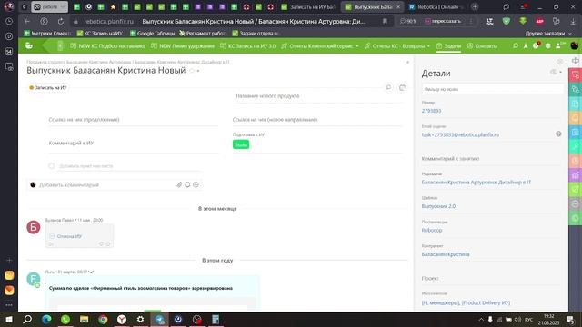The image size is (582, 327).
Task: Click the bell icon in comment field
Action: click(187, 184)
